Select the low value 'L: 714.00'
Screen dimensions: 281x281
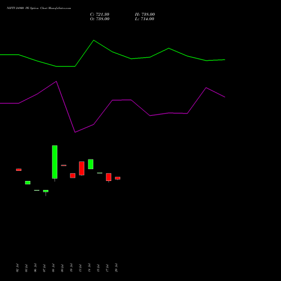144,19
